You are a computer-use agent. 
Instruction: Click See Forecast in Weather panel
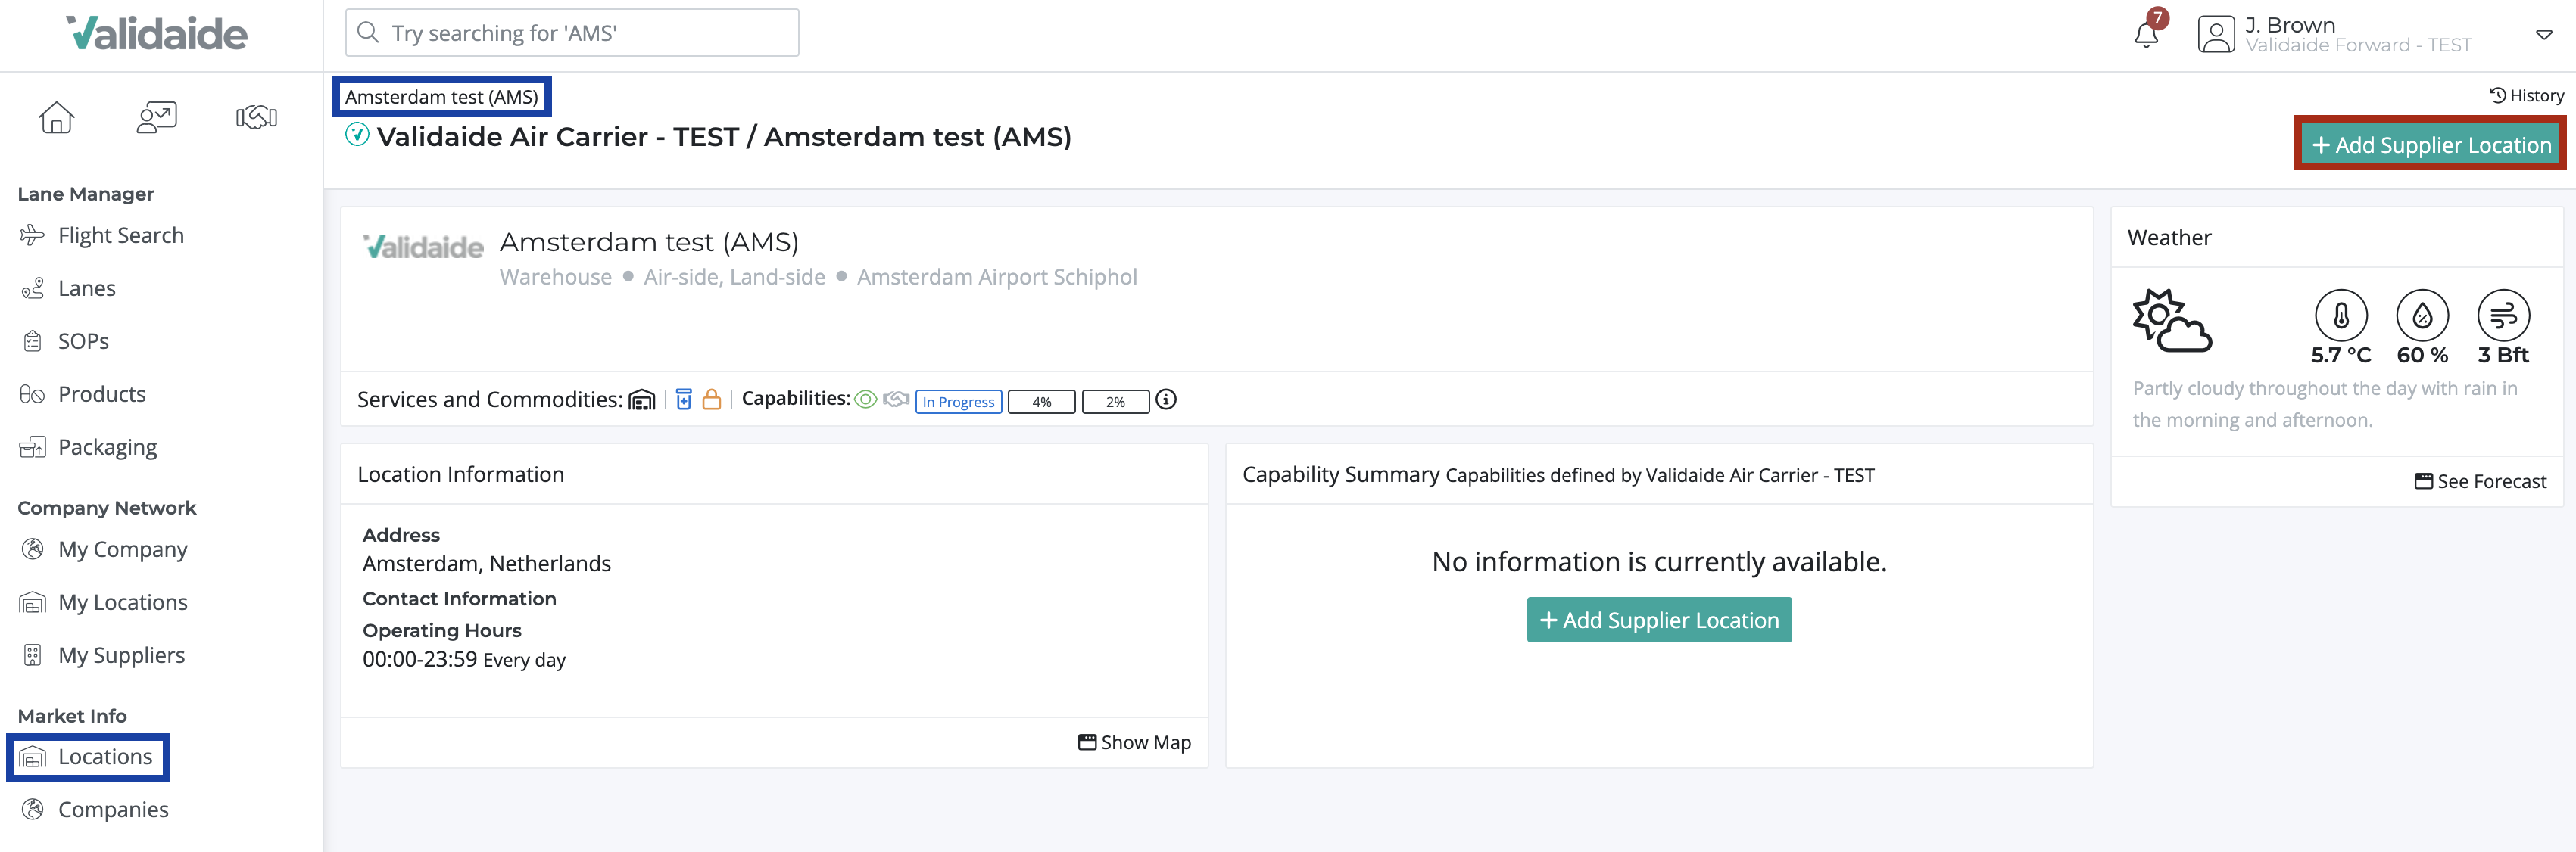2481,481
